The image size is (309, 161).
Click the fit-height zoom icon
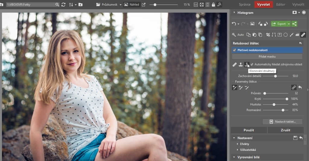click(208, 5)
